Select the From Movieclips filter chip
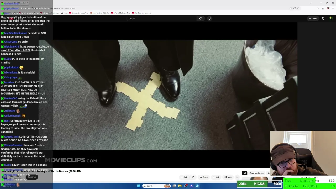 256,173
